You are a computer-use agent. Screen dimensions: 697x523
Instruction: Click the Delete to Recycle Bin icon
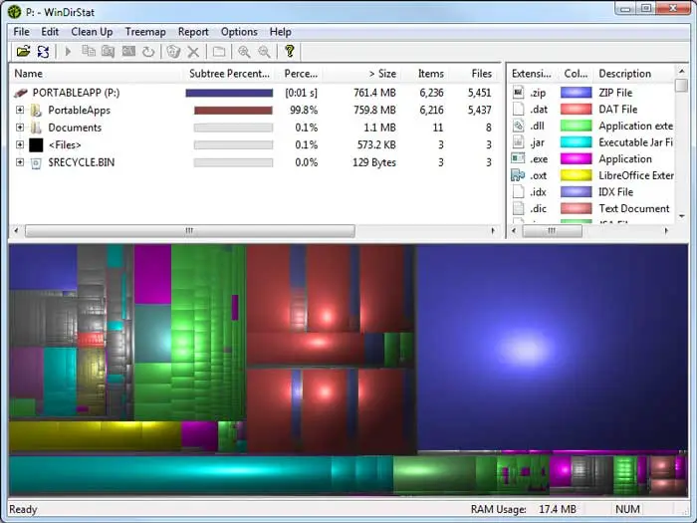pos(173,52)
